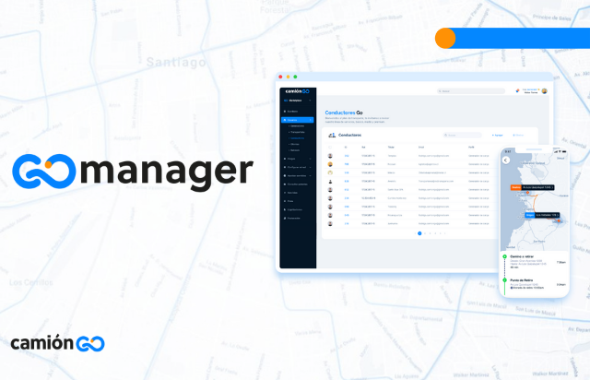The height and width of the screenshot is (380, 590).
Task: Open the Clientes submenu item
Action: pyautogui.click(x=295, y=144)
